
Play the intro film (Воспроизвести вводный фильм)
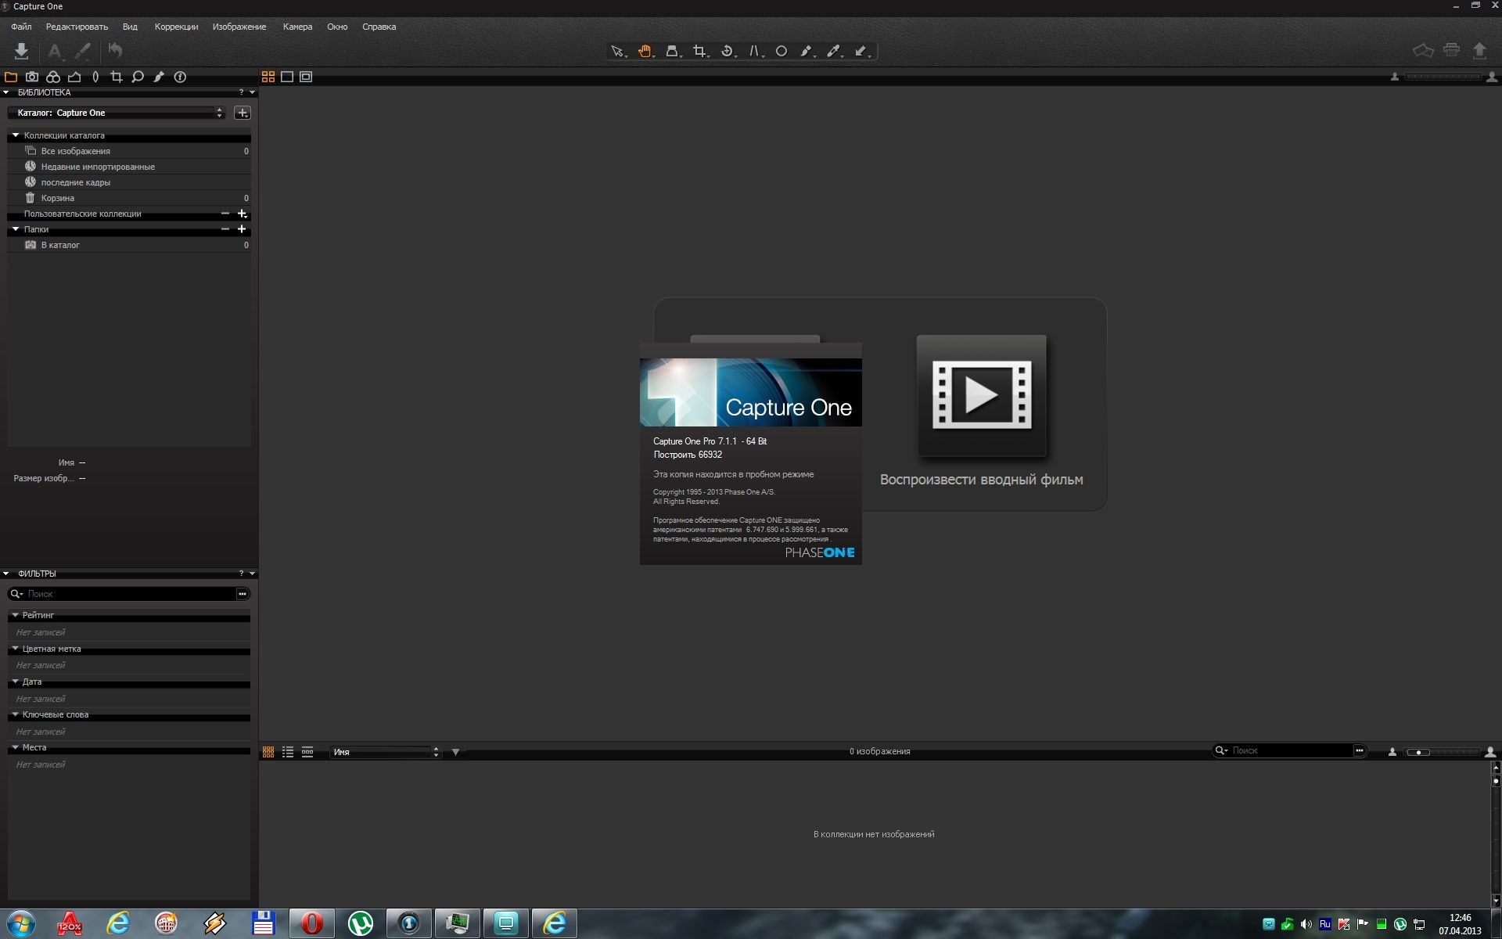point(981,396)
